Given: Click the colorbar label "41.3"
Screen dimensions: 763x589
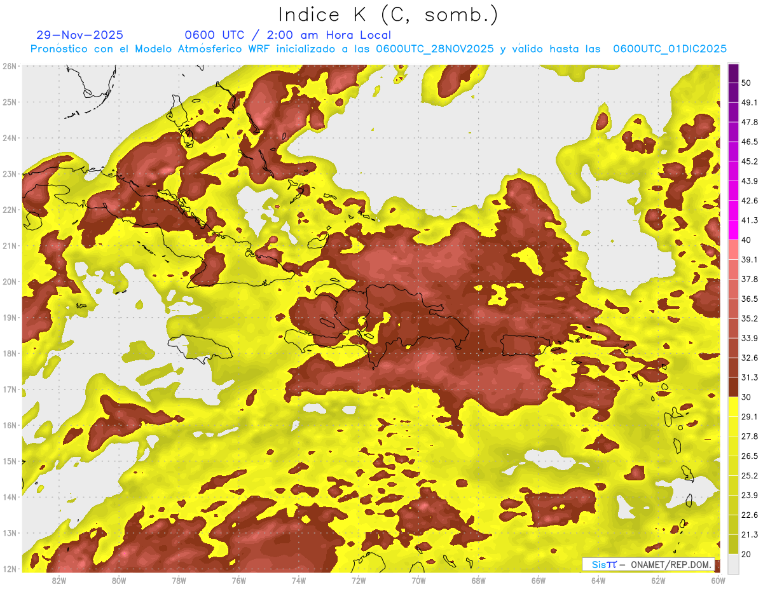Looking at the screenshot, I should 750,220.
